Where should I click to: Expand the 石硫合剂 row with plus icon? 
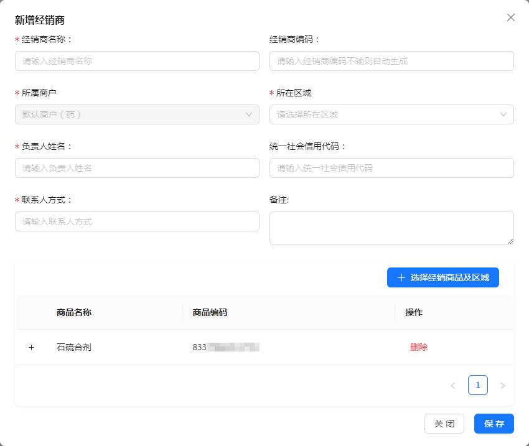click(31, 347)
